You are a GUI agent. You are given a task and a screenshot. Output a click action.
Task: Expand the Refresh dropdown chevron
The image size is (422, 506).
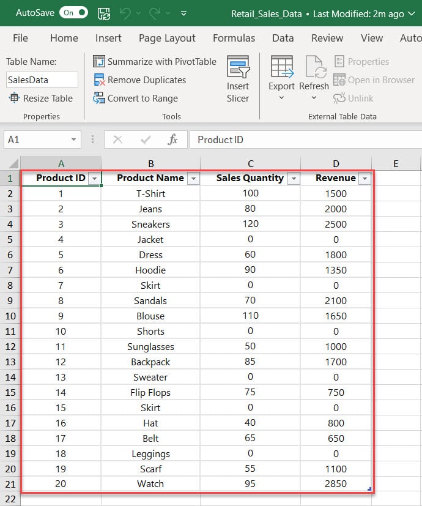click(314, 98)
